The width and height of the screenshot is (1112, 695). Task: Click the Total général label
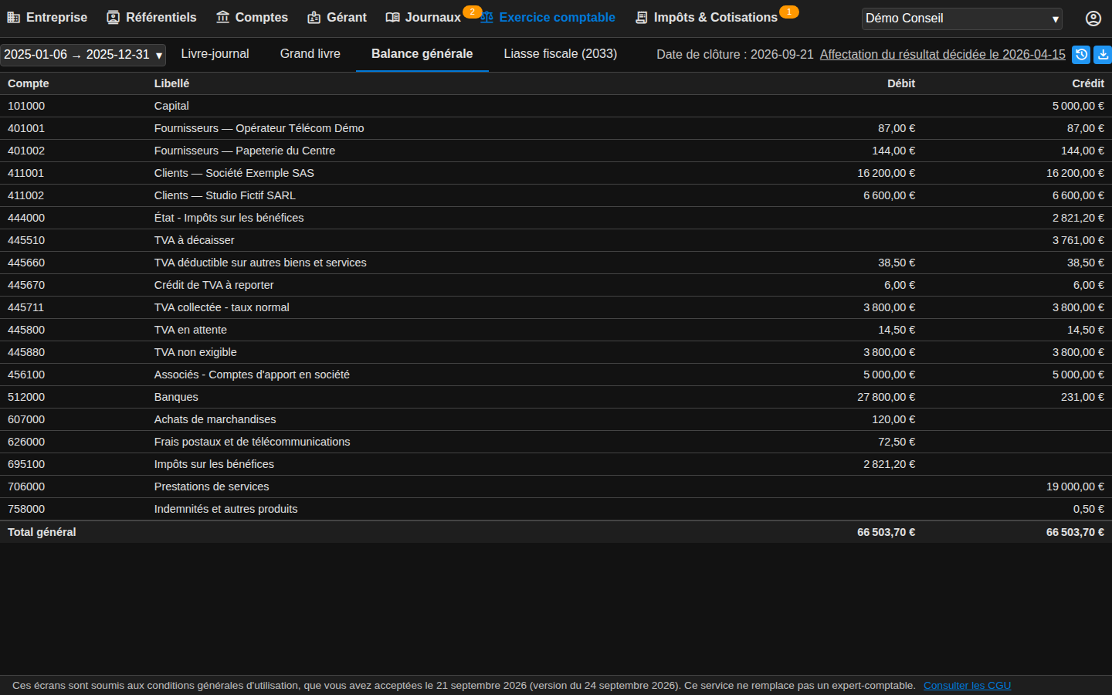pyautogui.click(x=42, y=532)
